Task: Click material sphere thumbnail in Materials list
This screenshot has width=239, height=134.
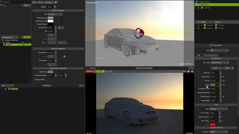Action: pos(9,89)
